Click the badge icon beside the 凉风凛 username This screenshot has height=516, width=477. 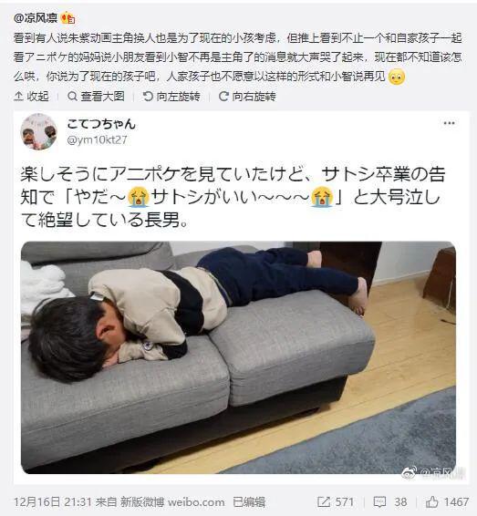[67, 17]
